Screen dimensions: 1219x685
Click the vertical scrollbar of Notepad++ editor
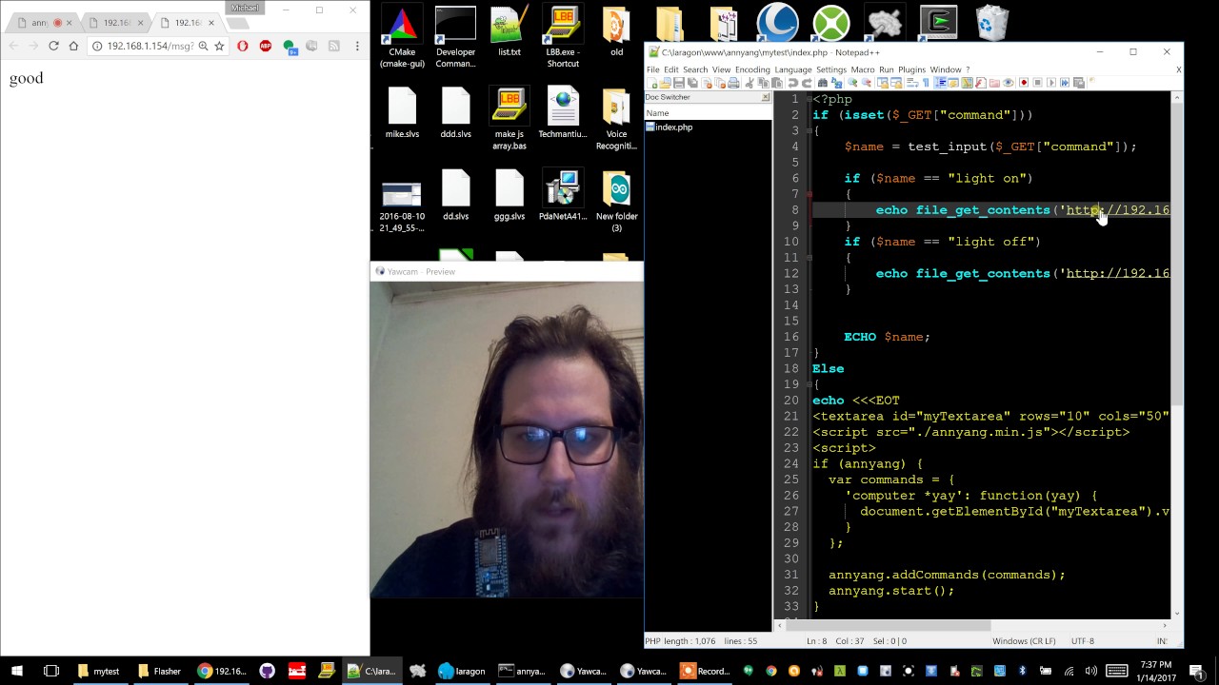point(1177,355)
